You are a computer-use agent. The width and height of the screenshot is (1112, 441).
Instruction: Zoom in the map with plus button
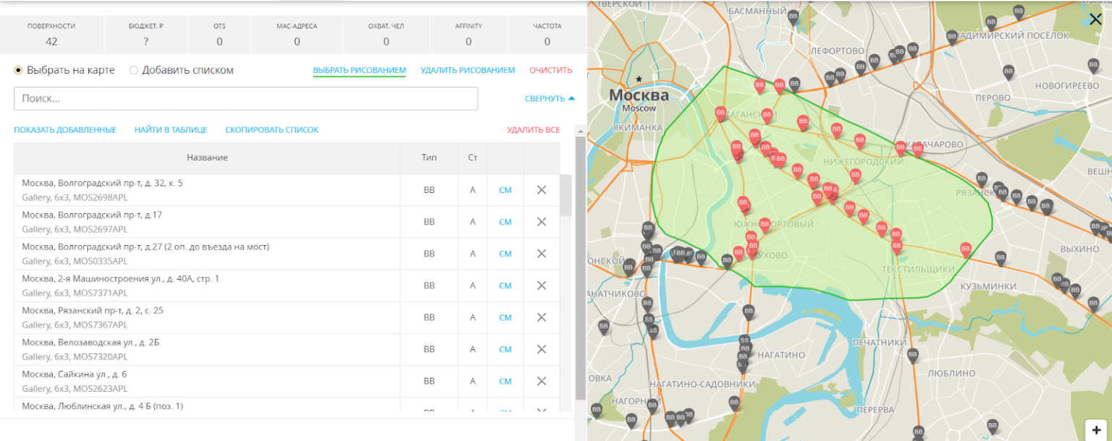tap(1096, 429)
